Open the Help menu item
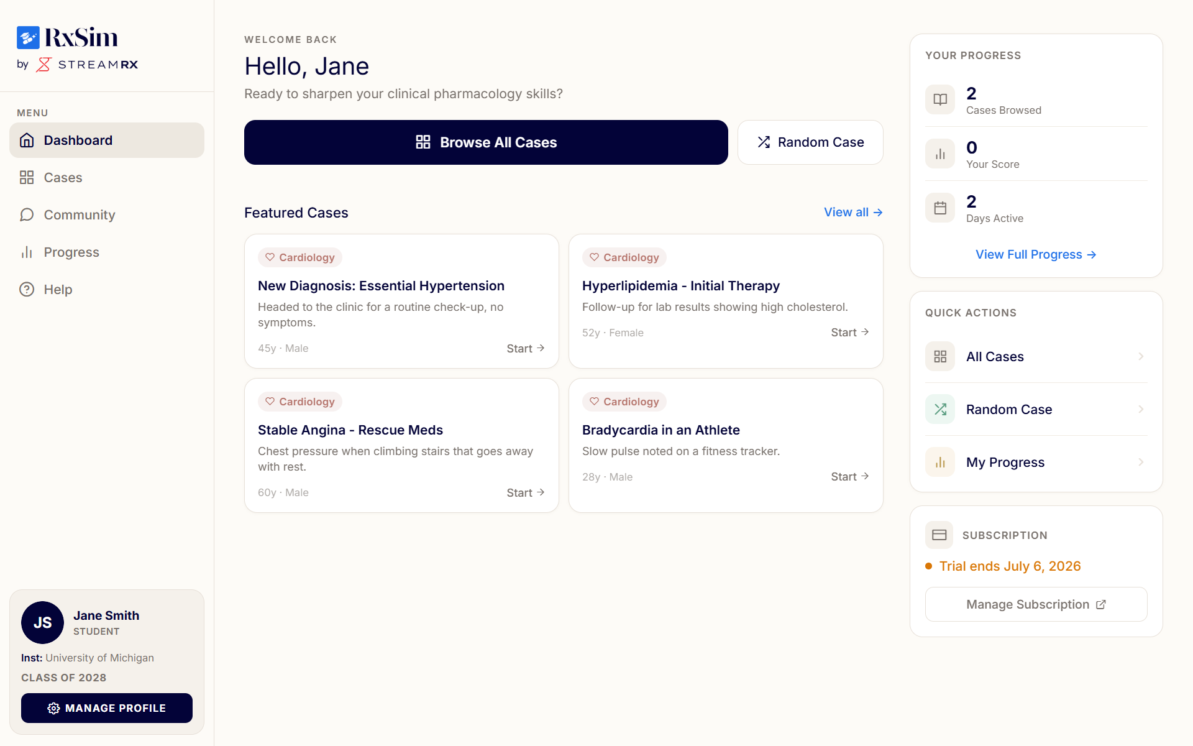 [x=107, y=290]
